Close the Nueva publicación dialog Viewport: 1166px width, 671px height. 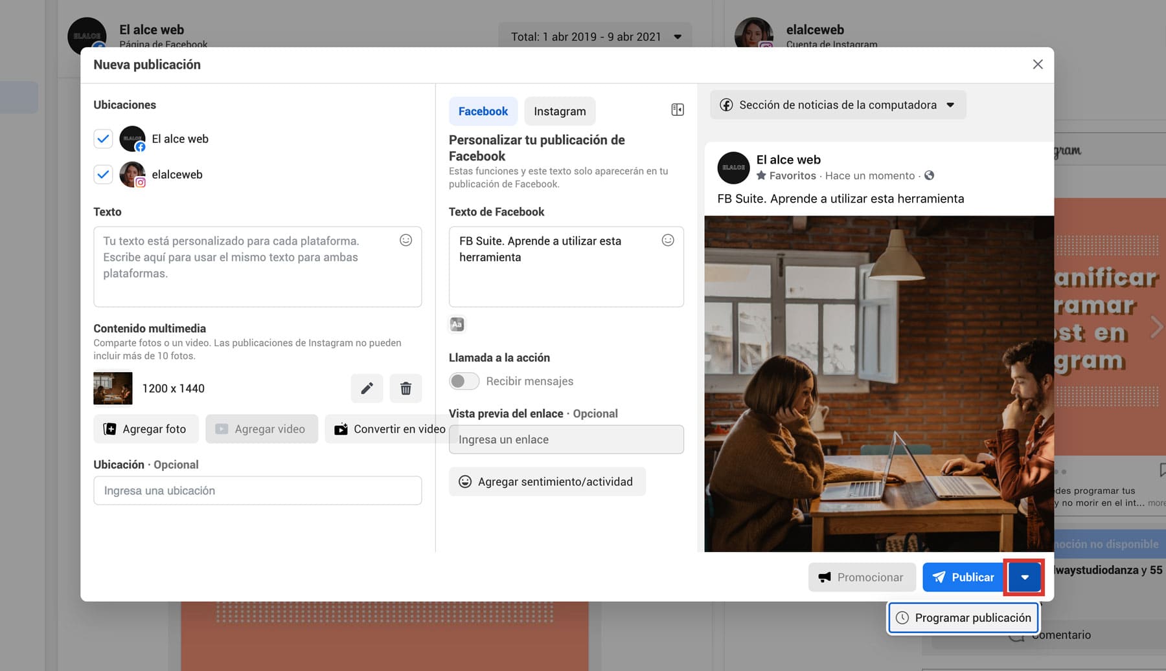point(1037,65)
